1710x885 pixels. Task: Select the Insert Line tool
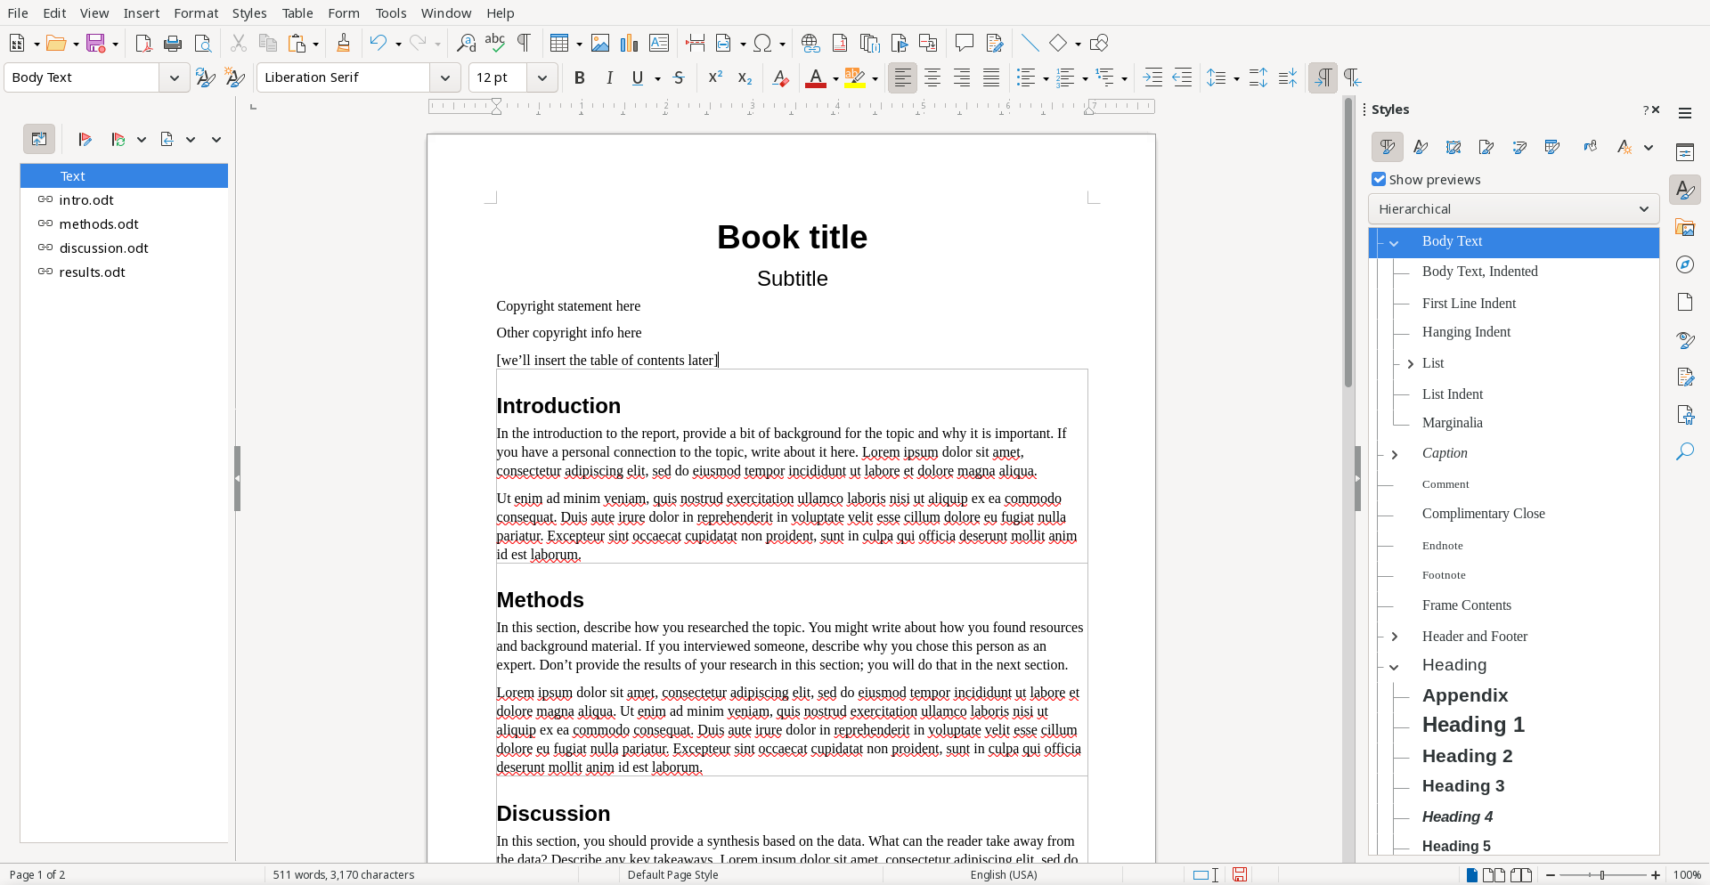[x=1030, y=43]
